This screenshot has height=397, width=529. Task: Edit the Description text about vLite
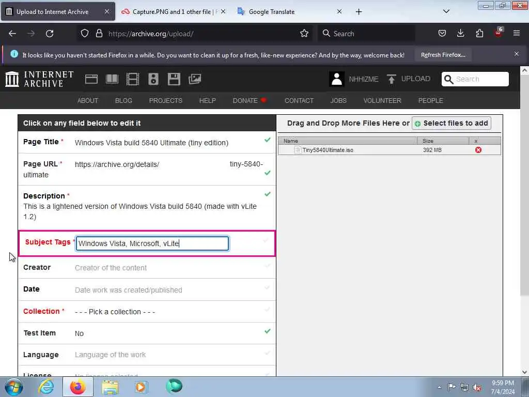140,211
